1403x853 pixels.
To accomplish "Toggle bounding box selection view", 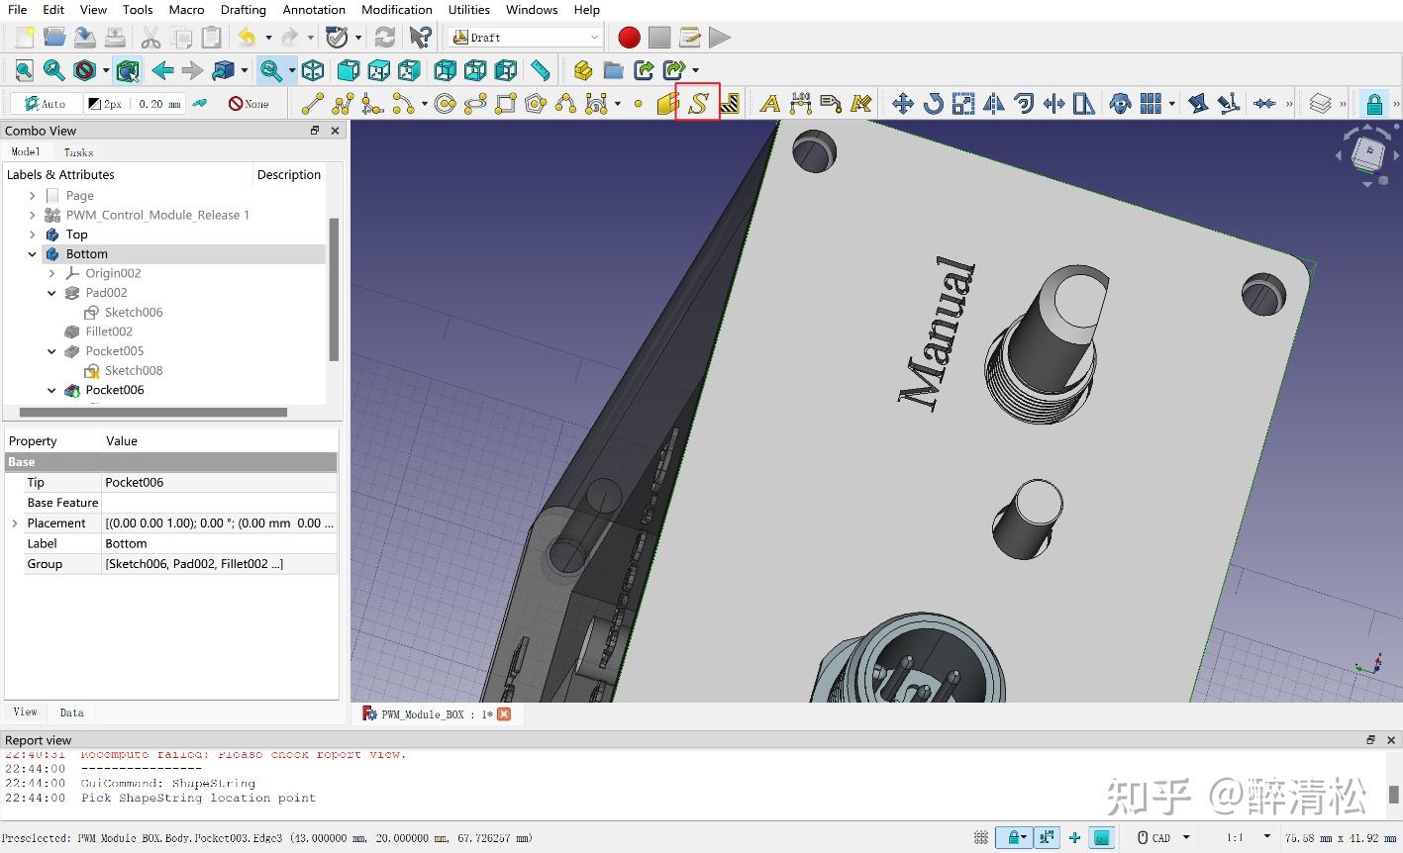I will tap(127, 70).
